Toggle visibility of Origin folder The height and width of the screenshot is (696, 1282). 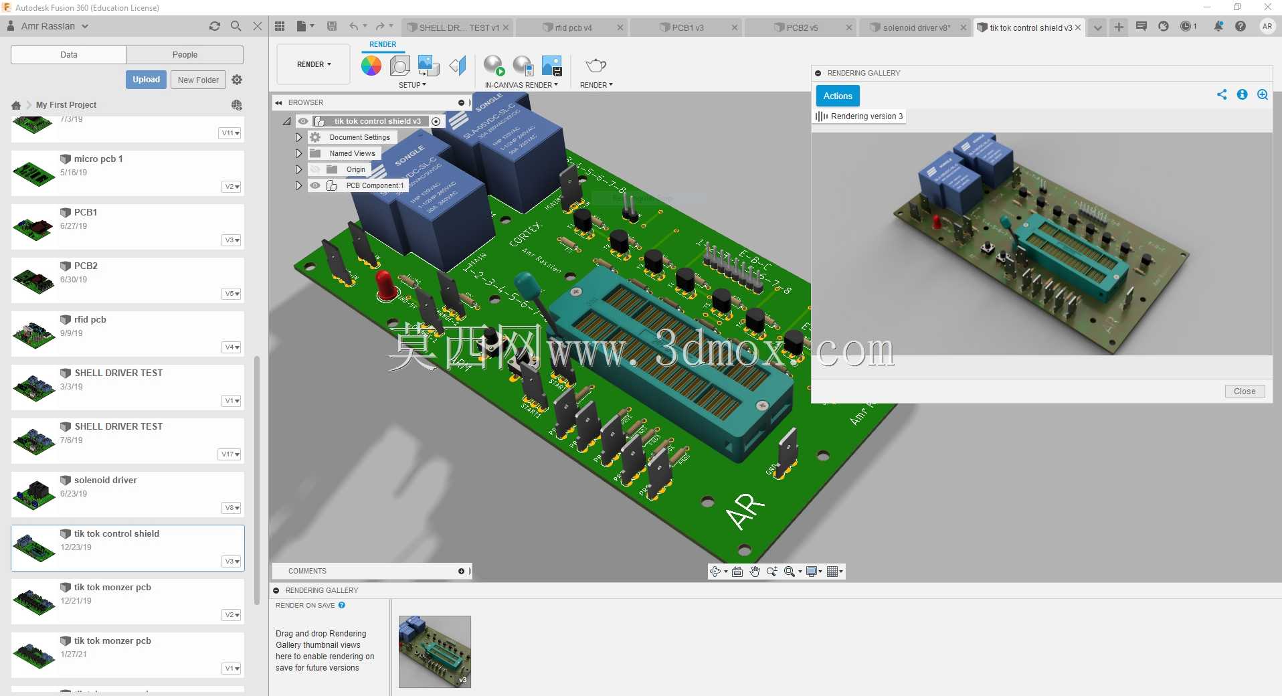(315, 169)
